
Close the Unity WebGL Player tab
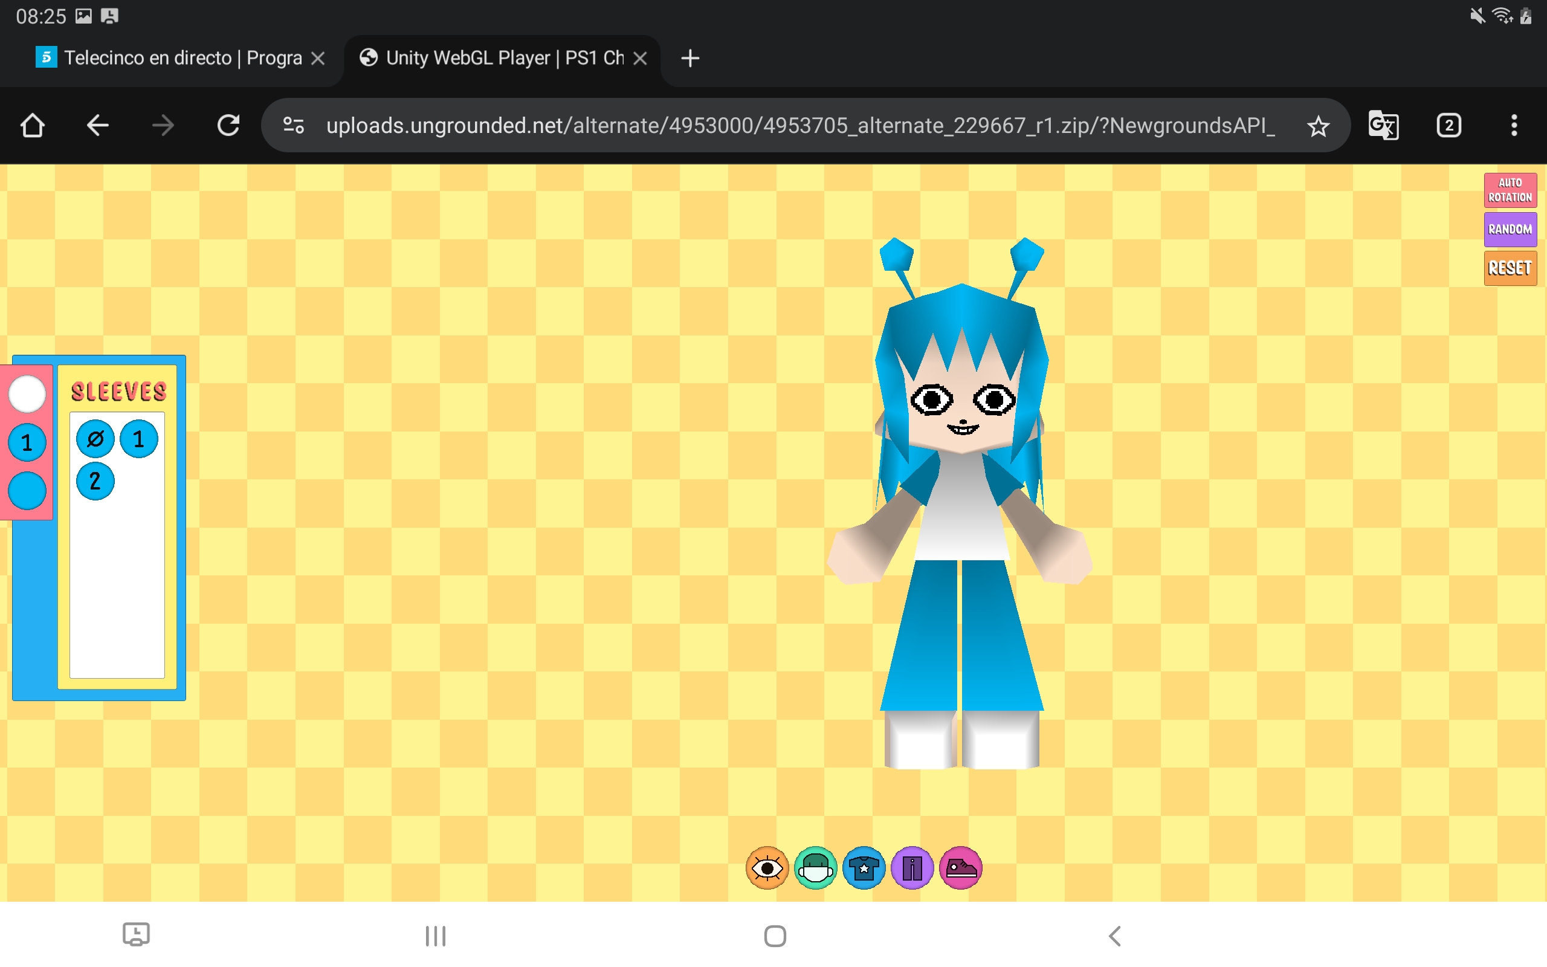coord(640,58)
